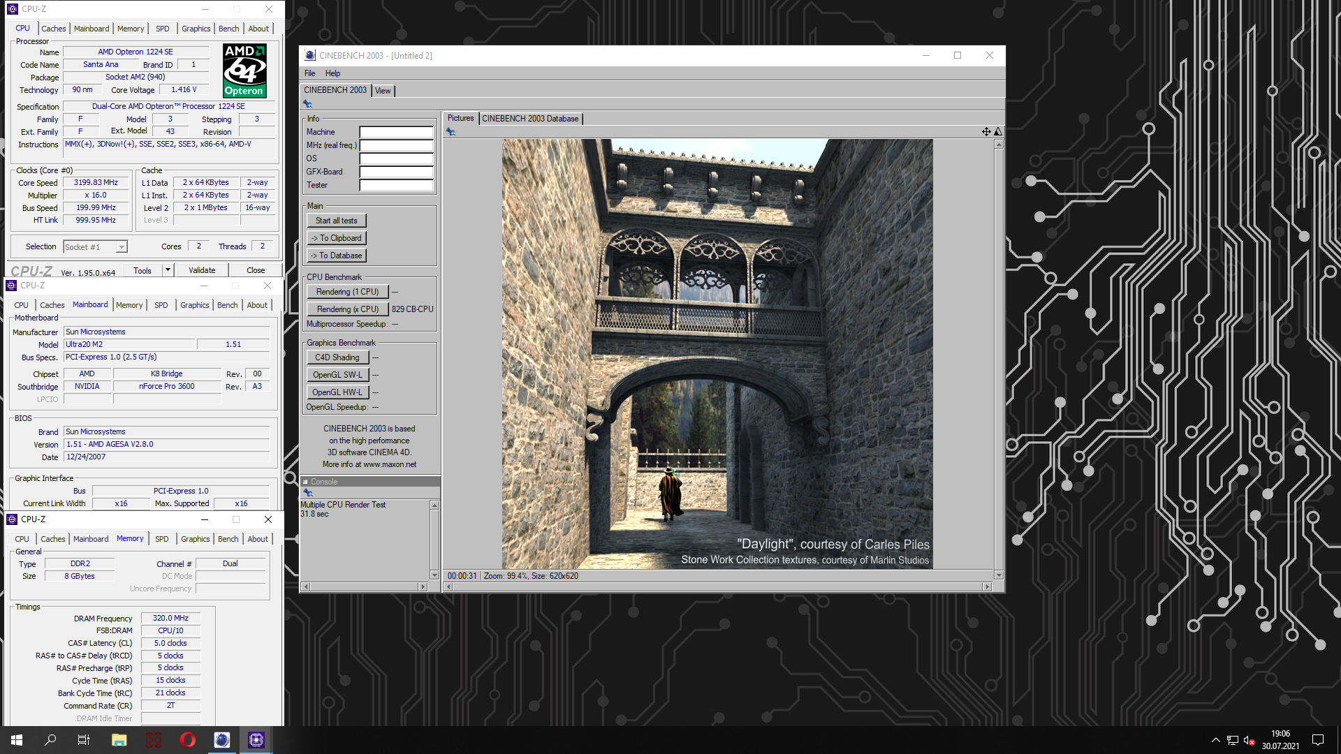This screenshot has height=754, width=1341.
Task: Open Windows search from the taskbar
Action: (50, 740)
